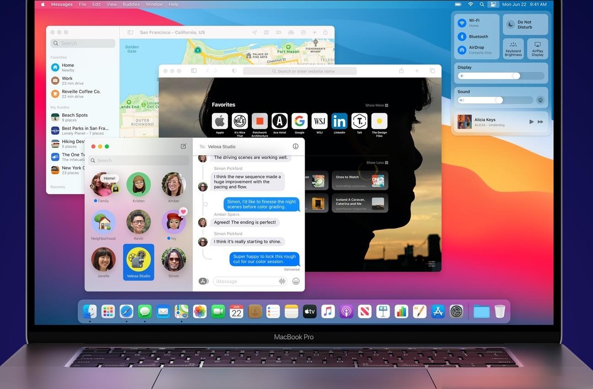
Task: Open map mode selector in Maps toolbar
Action: 266,32
